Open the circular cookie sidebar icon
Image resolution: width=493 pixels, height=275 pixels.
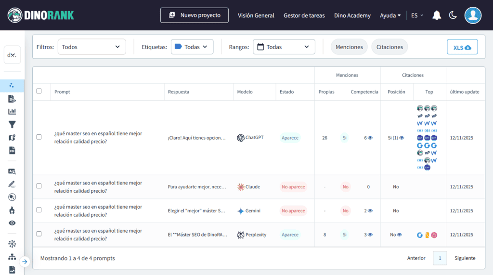tap(12, 197)
